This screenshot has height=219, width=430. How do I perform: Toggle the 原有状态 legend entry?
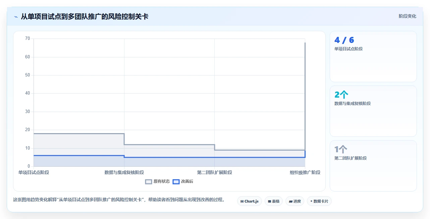(157, 181)
